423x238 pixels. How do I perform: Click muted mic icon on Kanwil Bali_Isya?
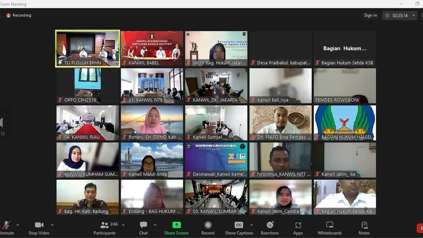coord(253,99)
